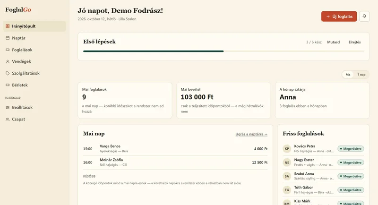Go to the Naptár page

click(x=34, y=38)
